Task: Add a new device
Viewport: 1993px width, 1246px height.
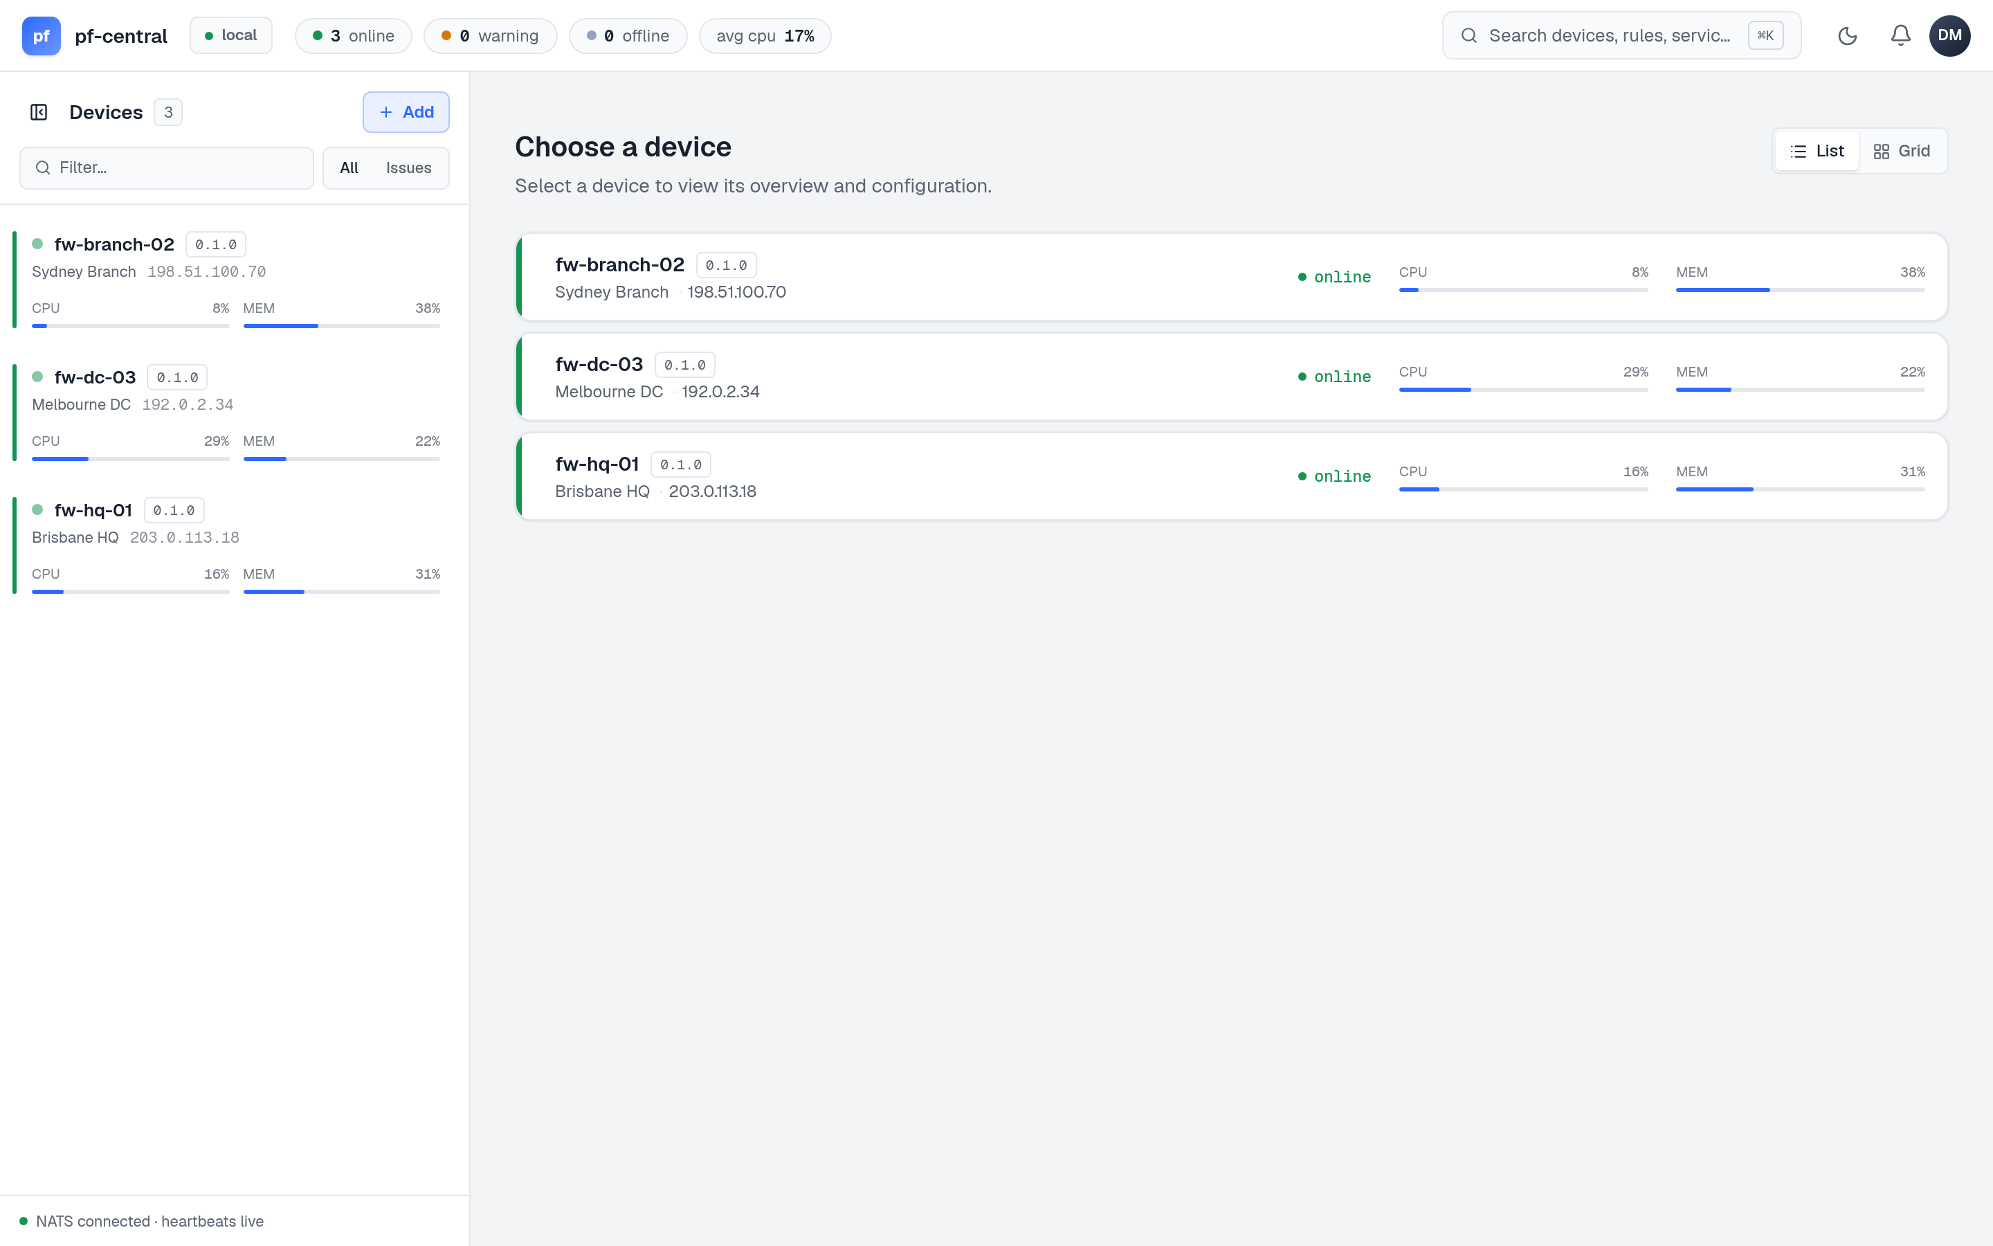Action: click(406, 112)
